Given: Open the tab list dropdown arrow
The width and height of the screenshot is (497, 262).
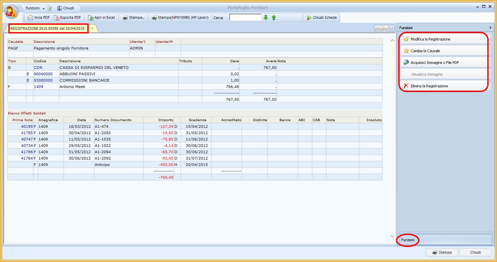Looking at the screenshot, I should 391,28.
